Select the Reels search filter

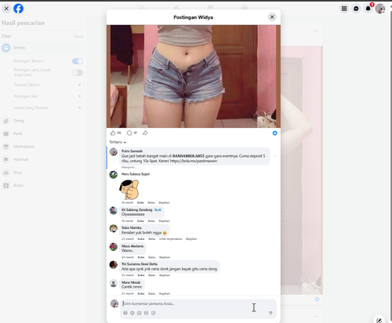43,133
